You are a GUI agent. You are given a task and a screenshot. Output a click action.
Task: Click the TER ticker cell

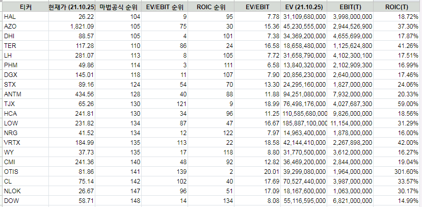[x=25, y=46]
